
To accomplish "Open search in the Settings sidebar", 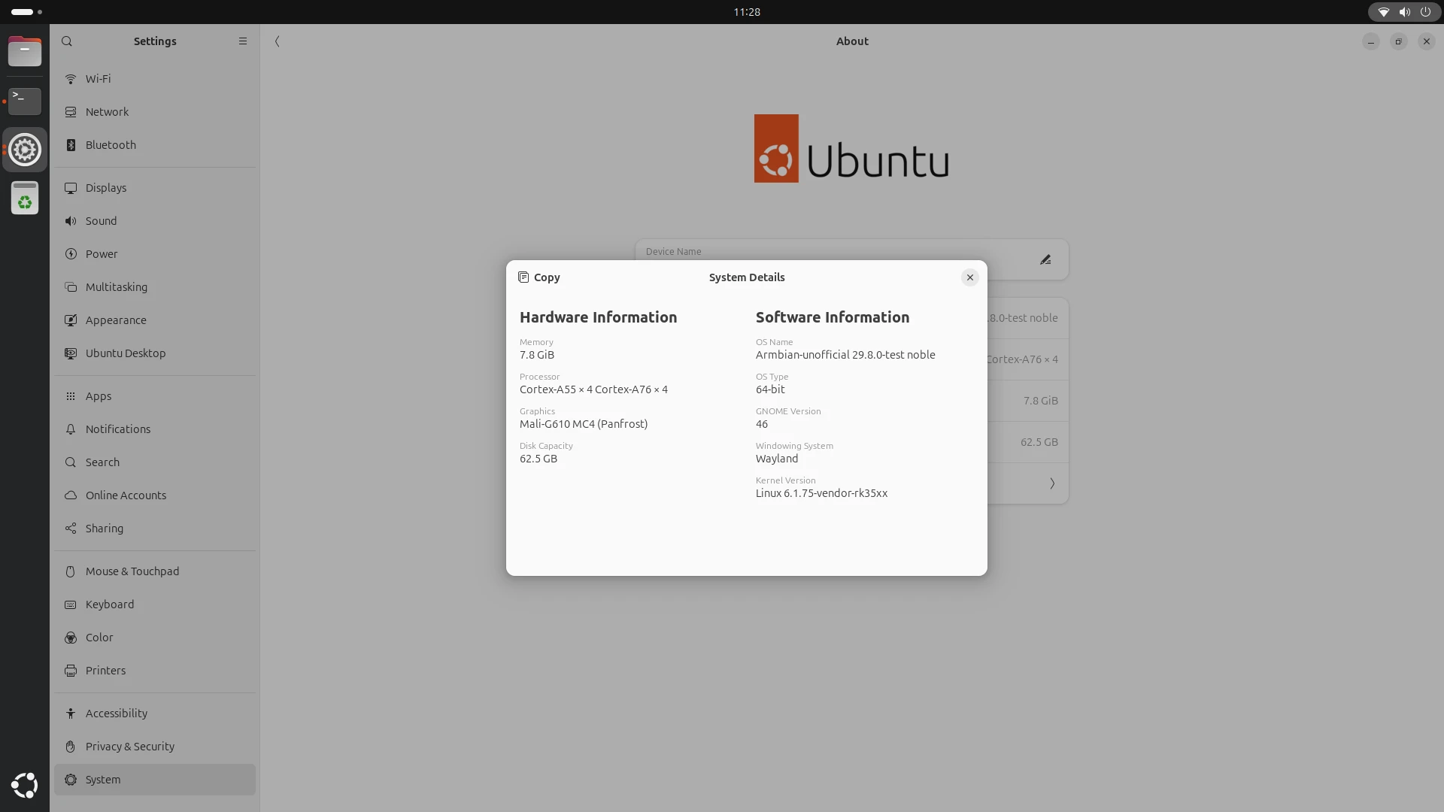I will [x=67, y=41].
